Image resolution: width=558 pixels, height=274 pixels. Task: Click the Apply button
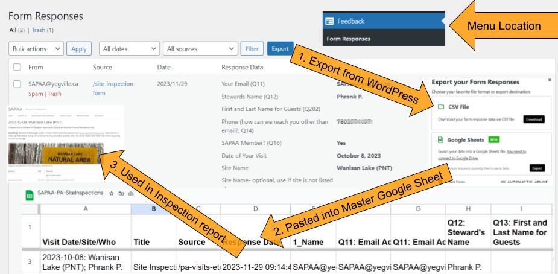coord(79,49)
